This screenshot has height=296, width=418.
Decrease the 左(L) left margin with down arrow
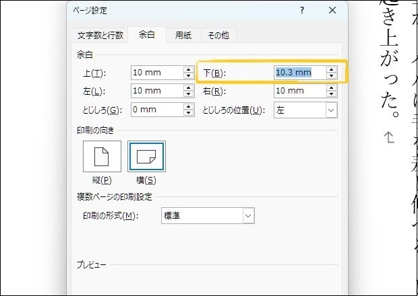pos(189,94)
